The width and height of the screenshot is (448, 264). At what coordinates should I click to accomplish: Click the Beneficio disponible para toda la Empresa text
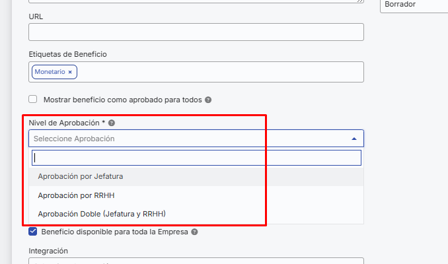[114, 232]
